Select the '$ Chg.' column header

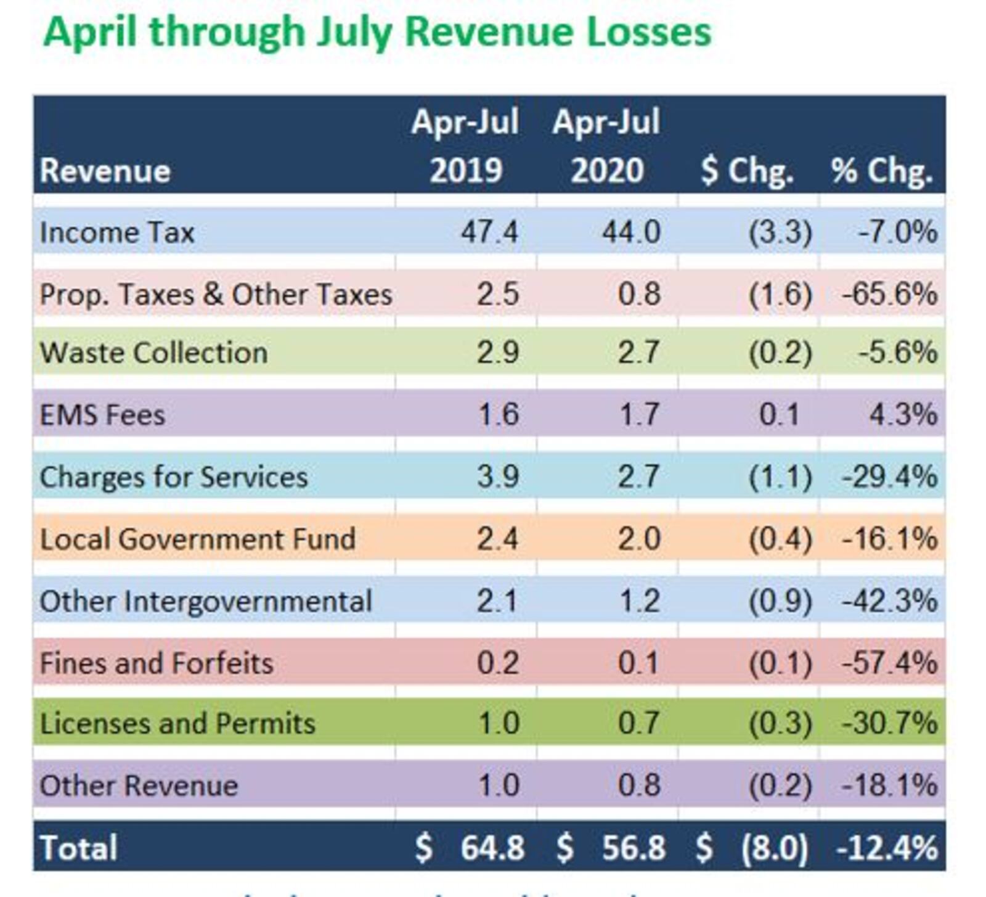pyautogui.click(x=747, y=171)
